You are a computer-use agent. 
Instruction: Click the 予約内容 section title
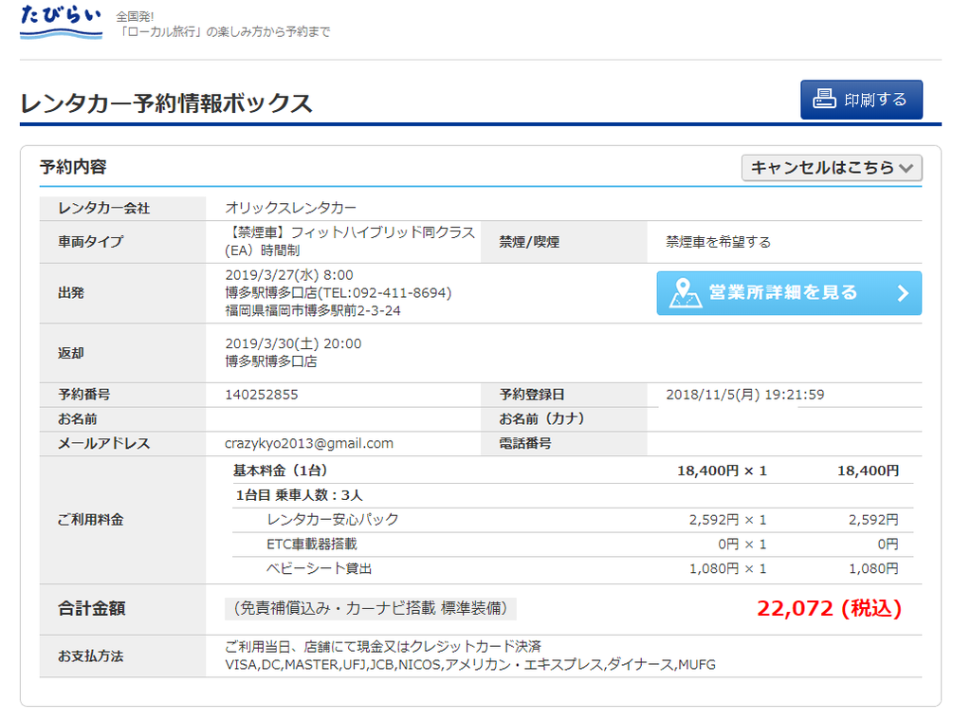(73, 167)
